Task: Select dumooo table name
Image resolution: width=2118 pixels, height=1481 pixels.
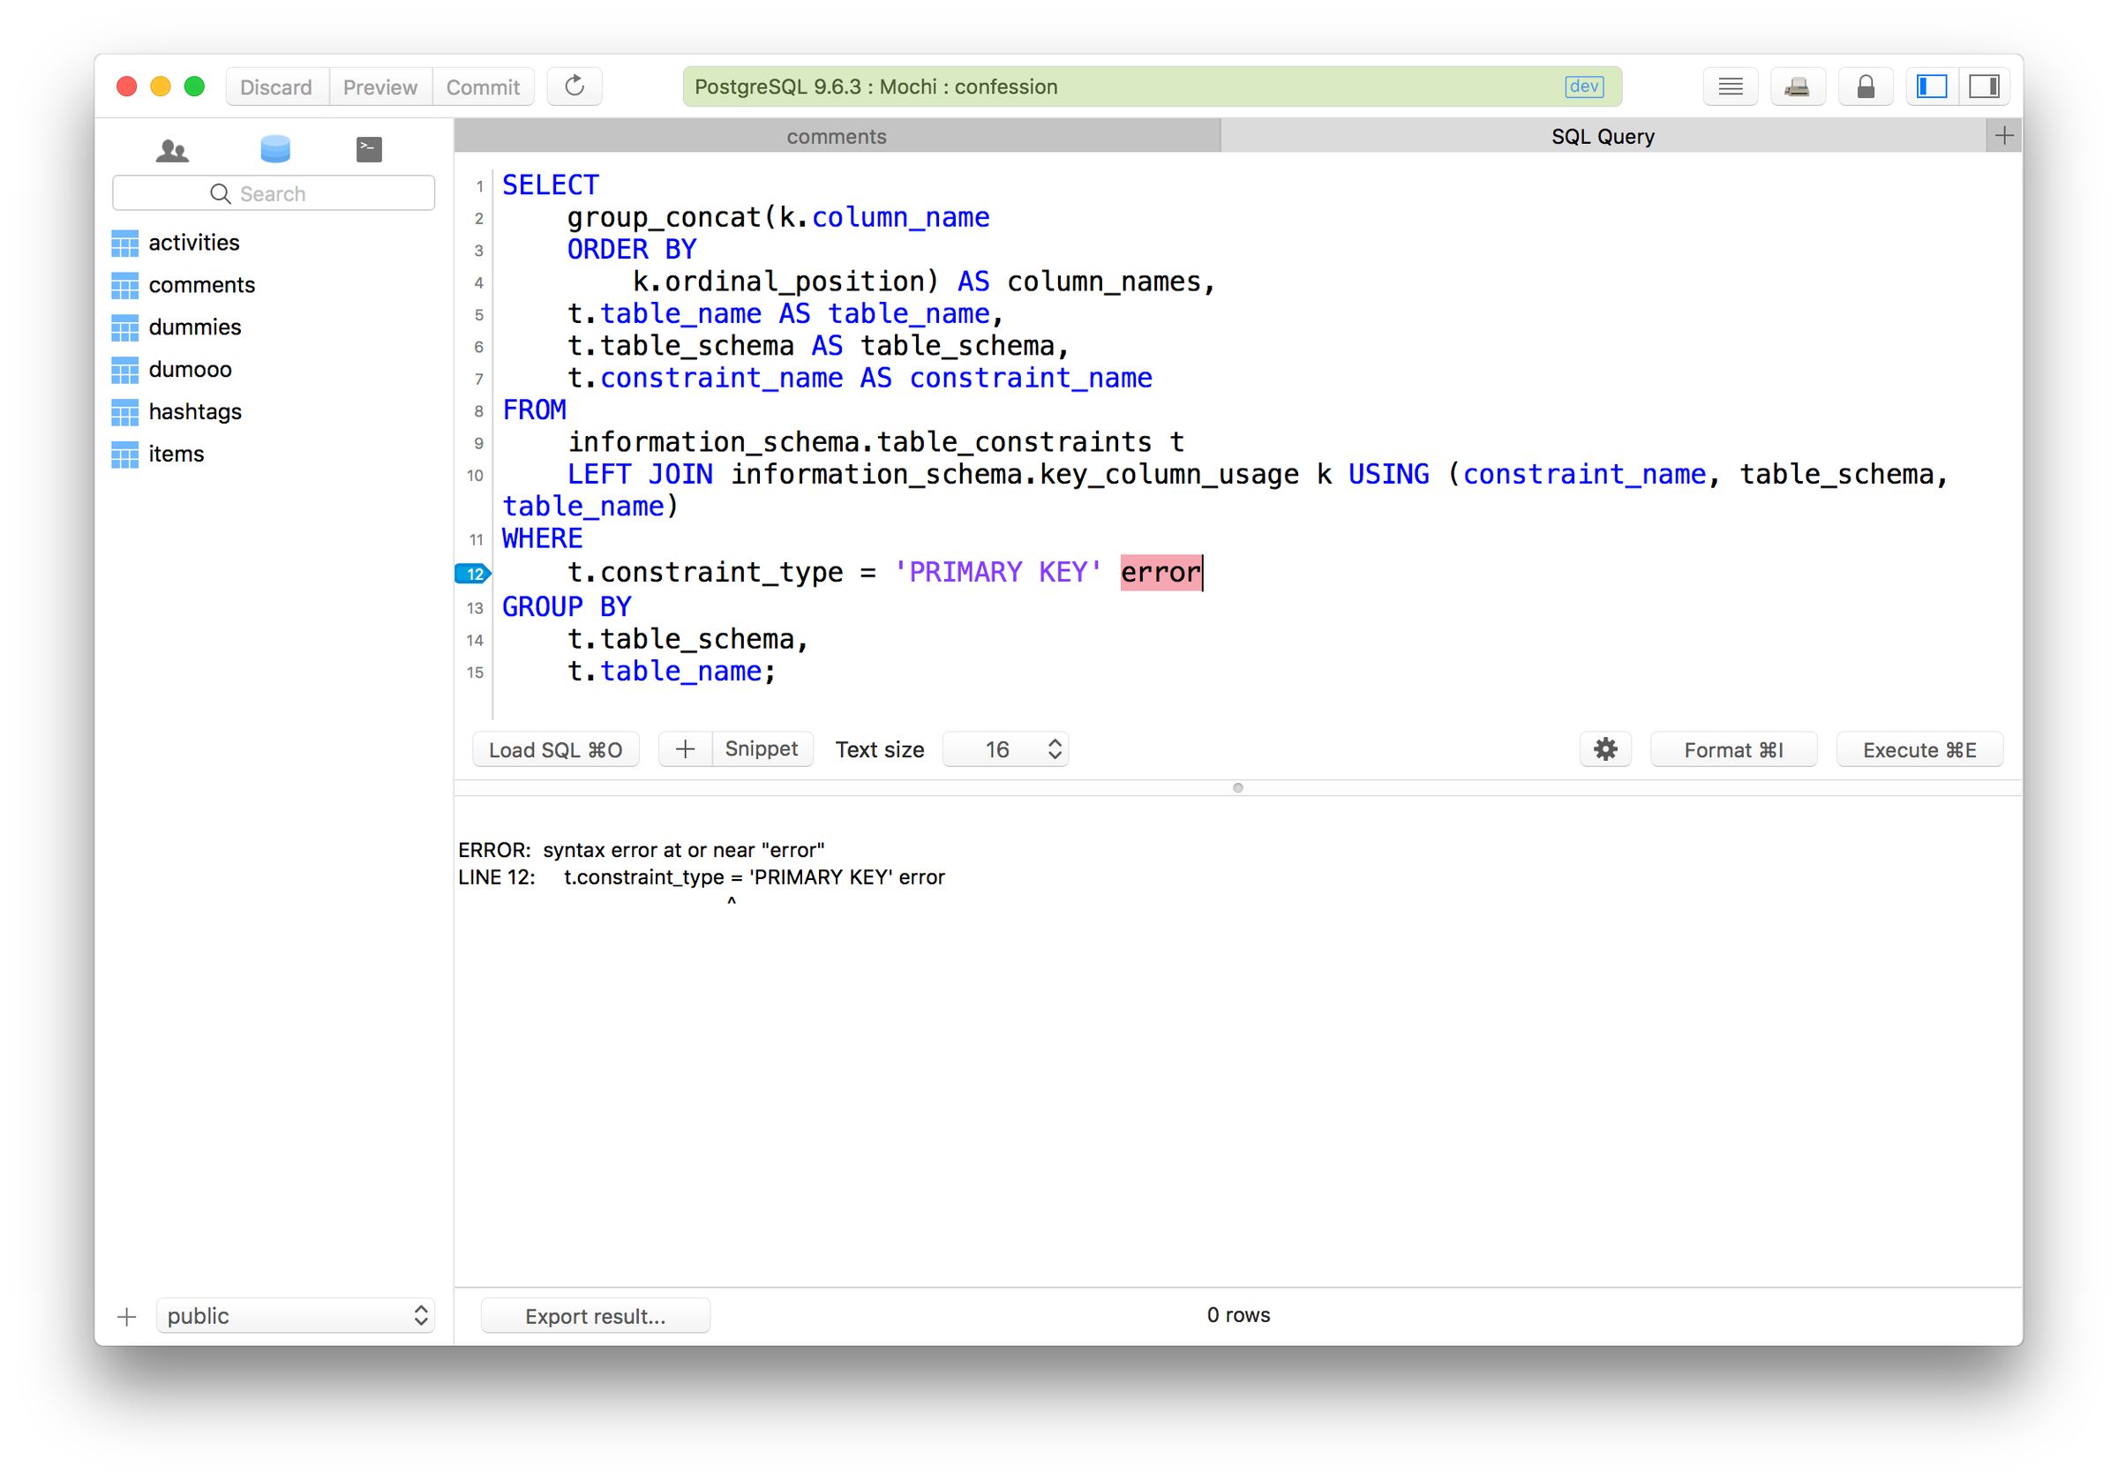Action: tap(190, 370)
